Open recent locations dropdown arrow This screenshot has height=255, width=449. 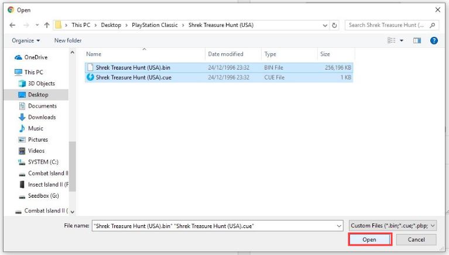[x=37, y=25]
